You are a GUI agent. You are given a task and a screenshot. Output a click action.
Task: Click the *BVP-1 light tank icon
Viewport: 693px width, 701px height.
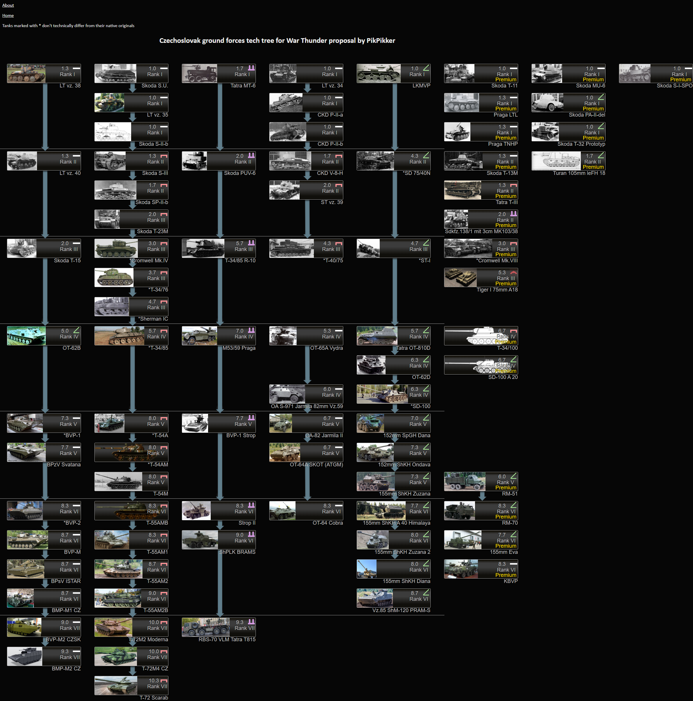click(76, 418)
